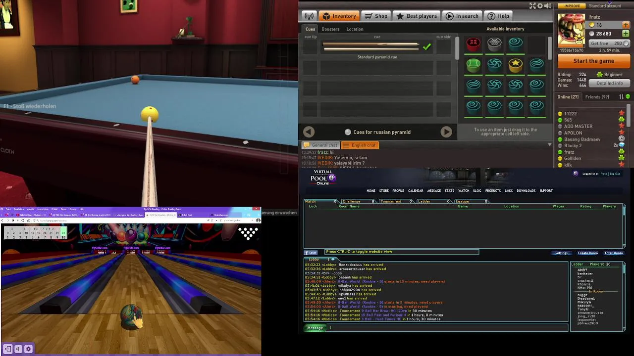Switch to General chat
Image resolution: width=634 pixels, height=356 pixels.
click(x=320, y=145)
